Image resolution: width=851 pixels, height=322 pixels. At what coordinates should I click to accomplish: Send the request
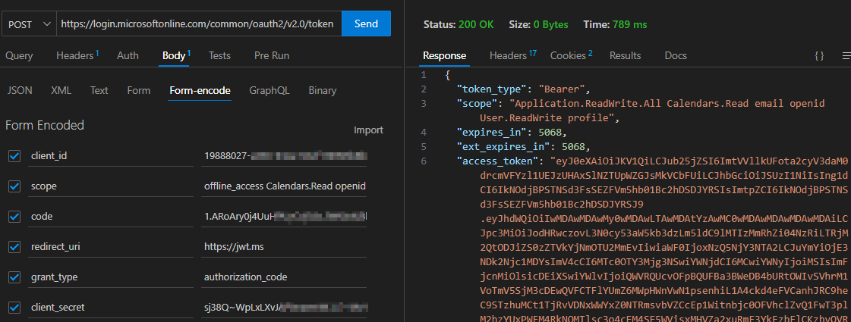(367, 23)
